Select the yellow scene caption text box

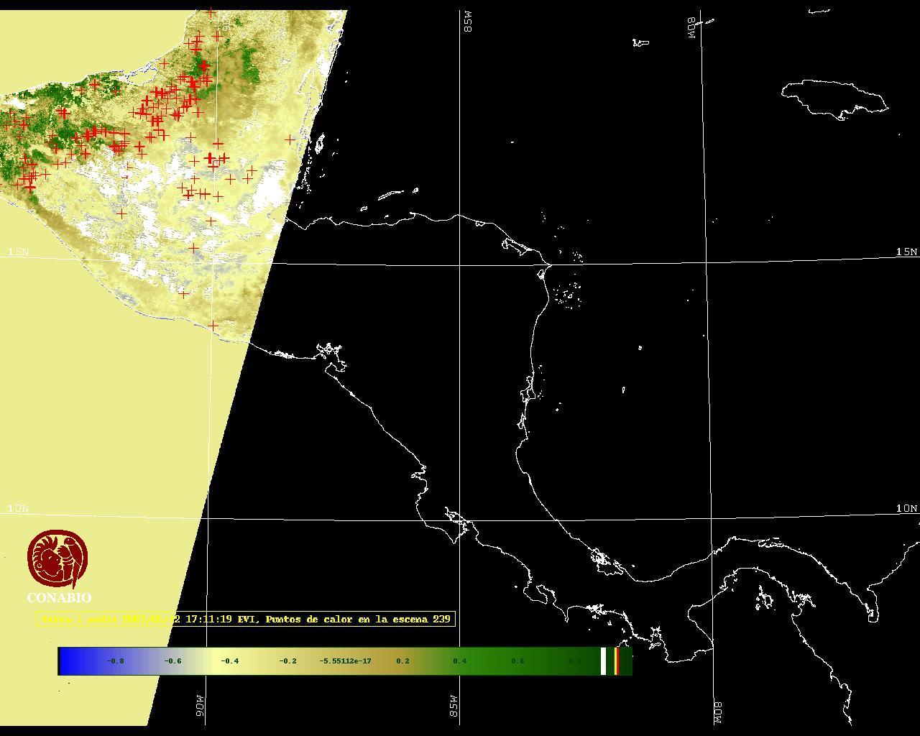(x=246, y=619)
